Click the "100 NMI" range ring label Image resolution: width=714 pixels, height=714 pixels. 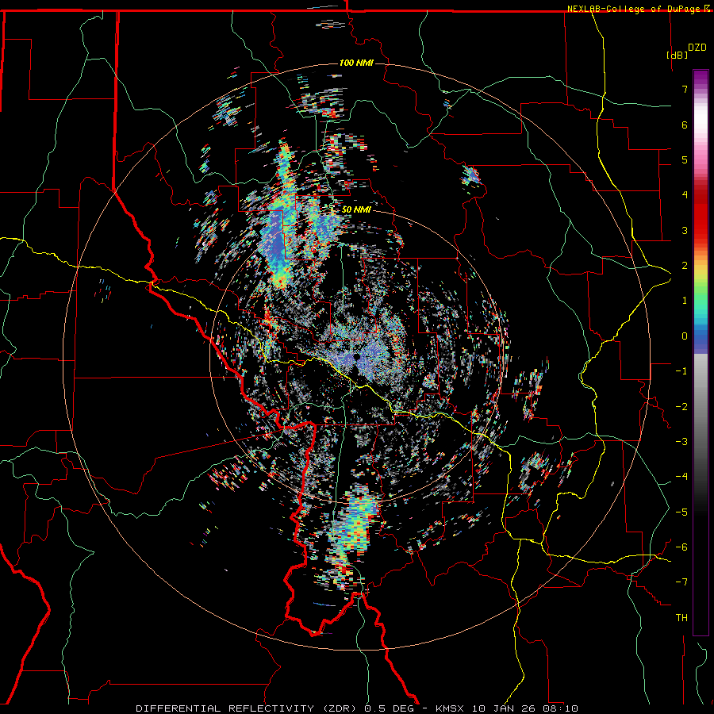click(x=356, y=63)
